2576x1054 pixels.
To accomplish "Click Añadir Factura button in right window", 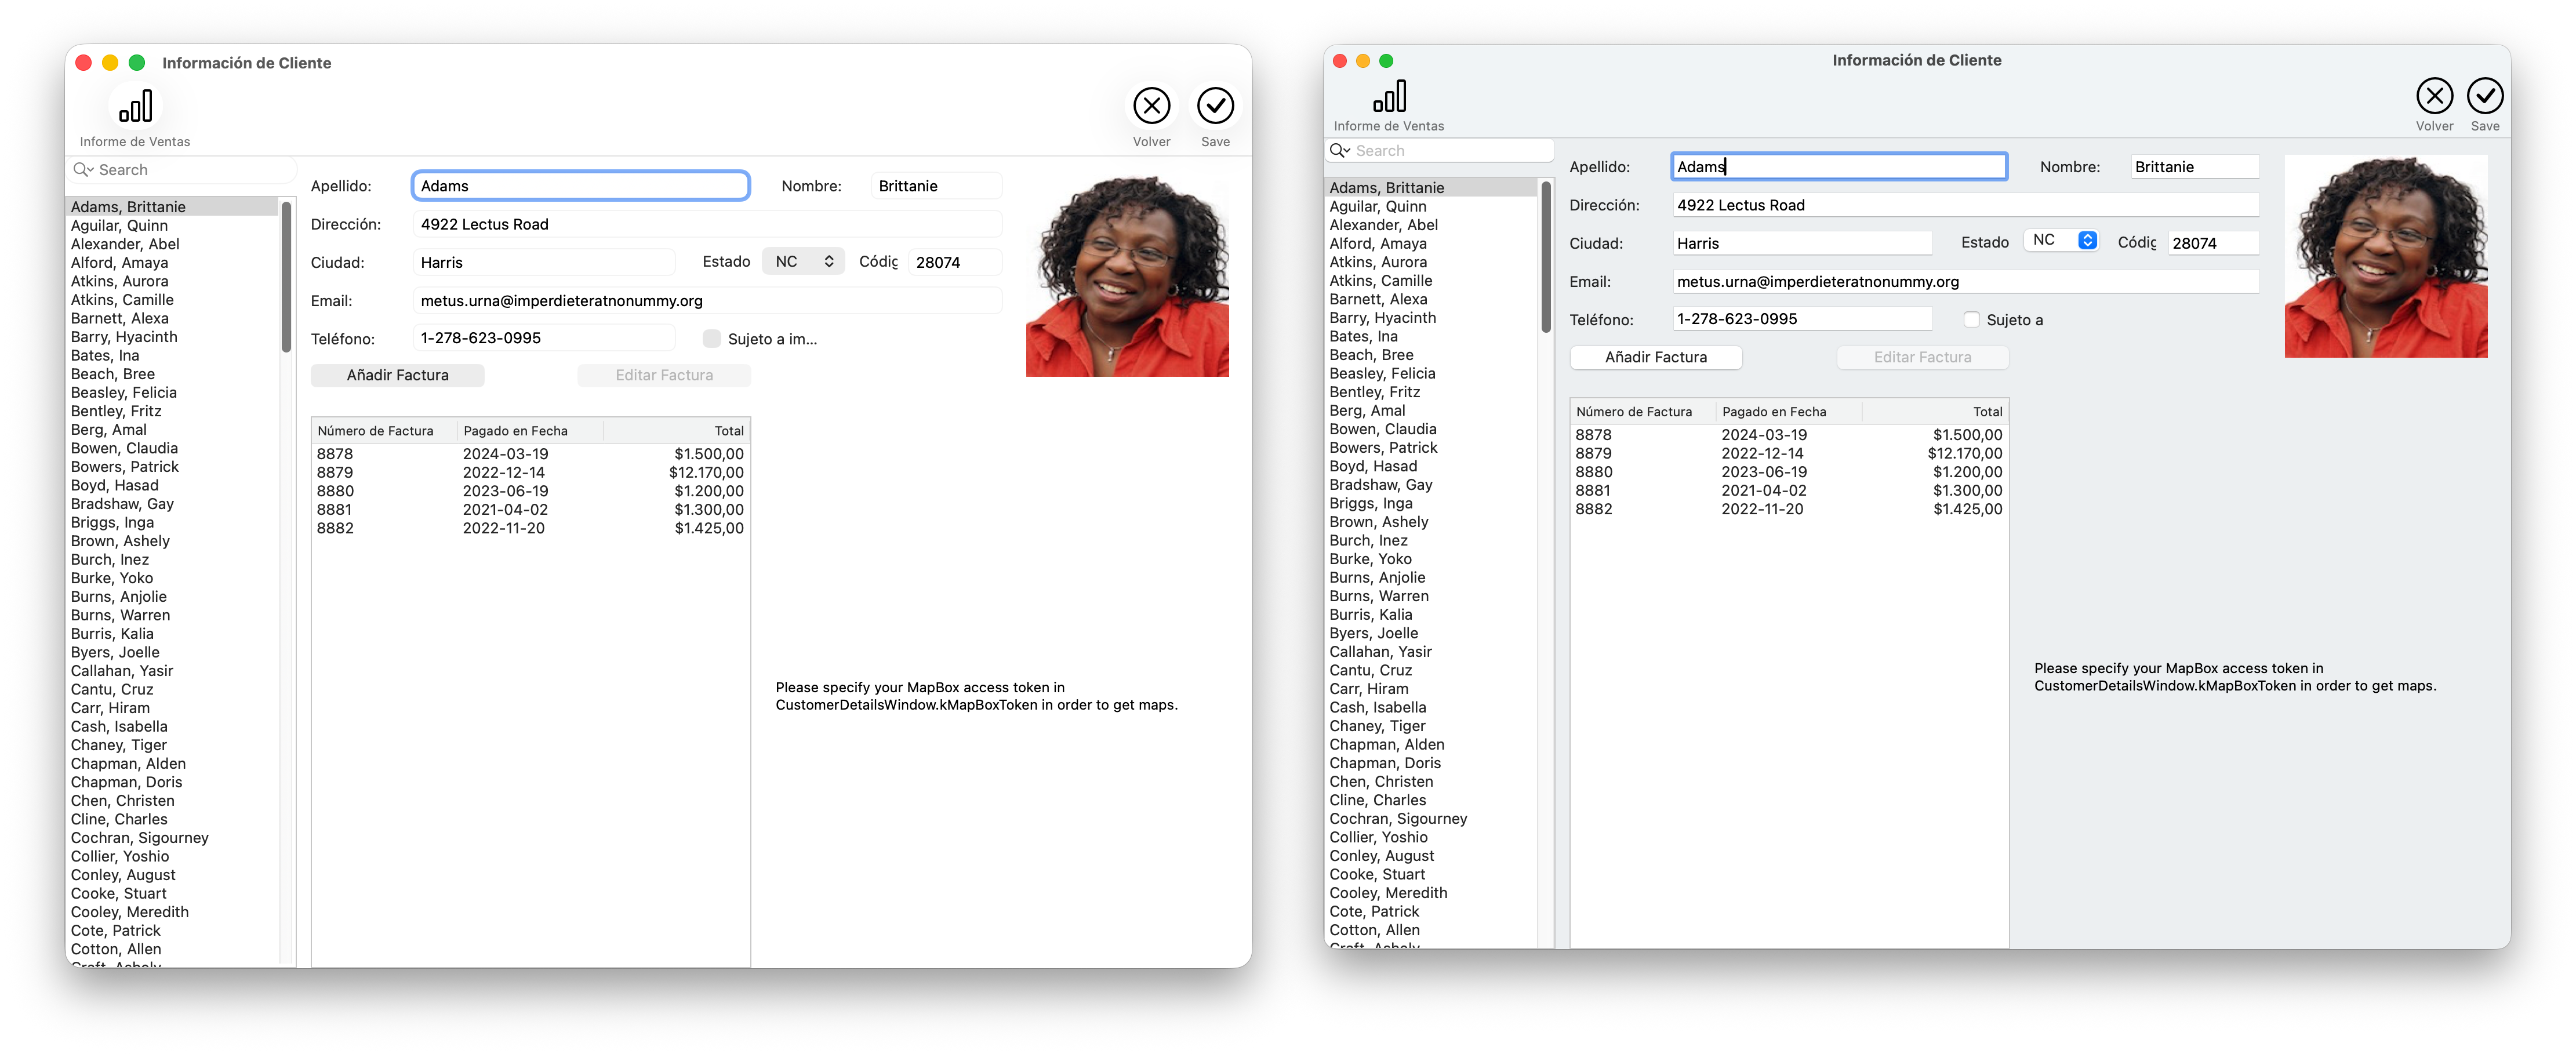I will (x=1655, y=357).
